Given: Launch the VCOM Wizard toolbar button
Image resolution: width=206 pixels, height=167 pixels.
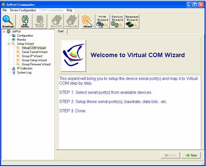Looking at the screenshot, I should click(x=102, y=21).
